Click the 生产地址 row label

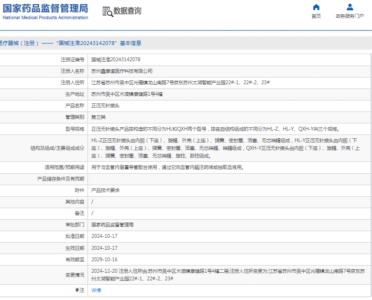click(75, 94)
